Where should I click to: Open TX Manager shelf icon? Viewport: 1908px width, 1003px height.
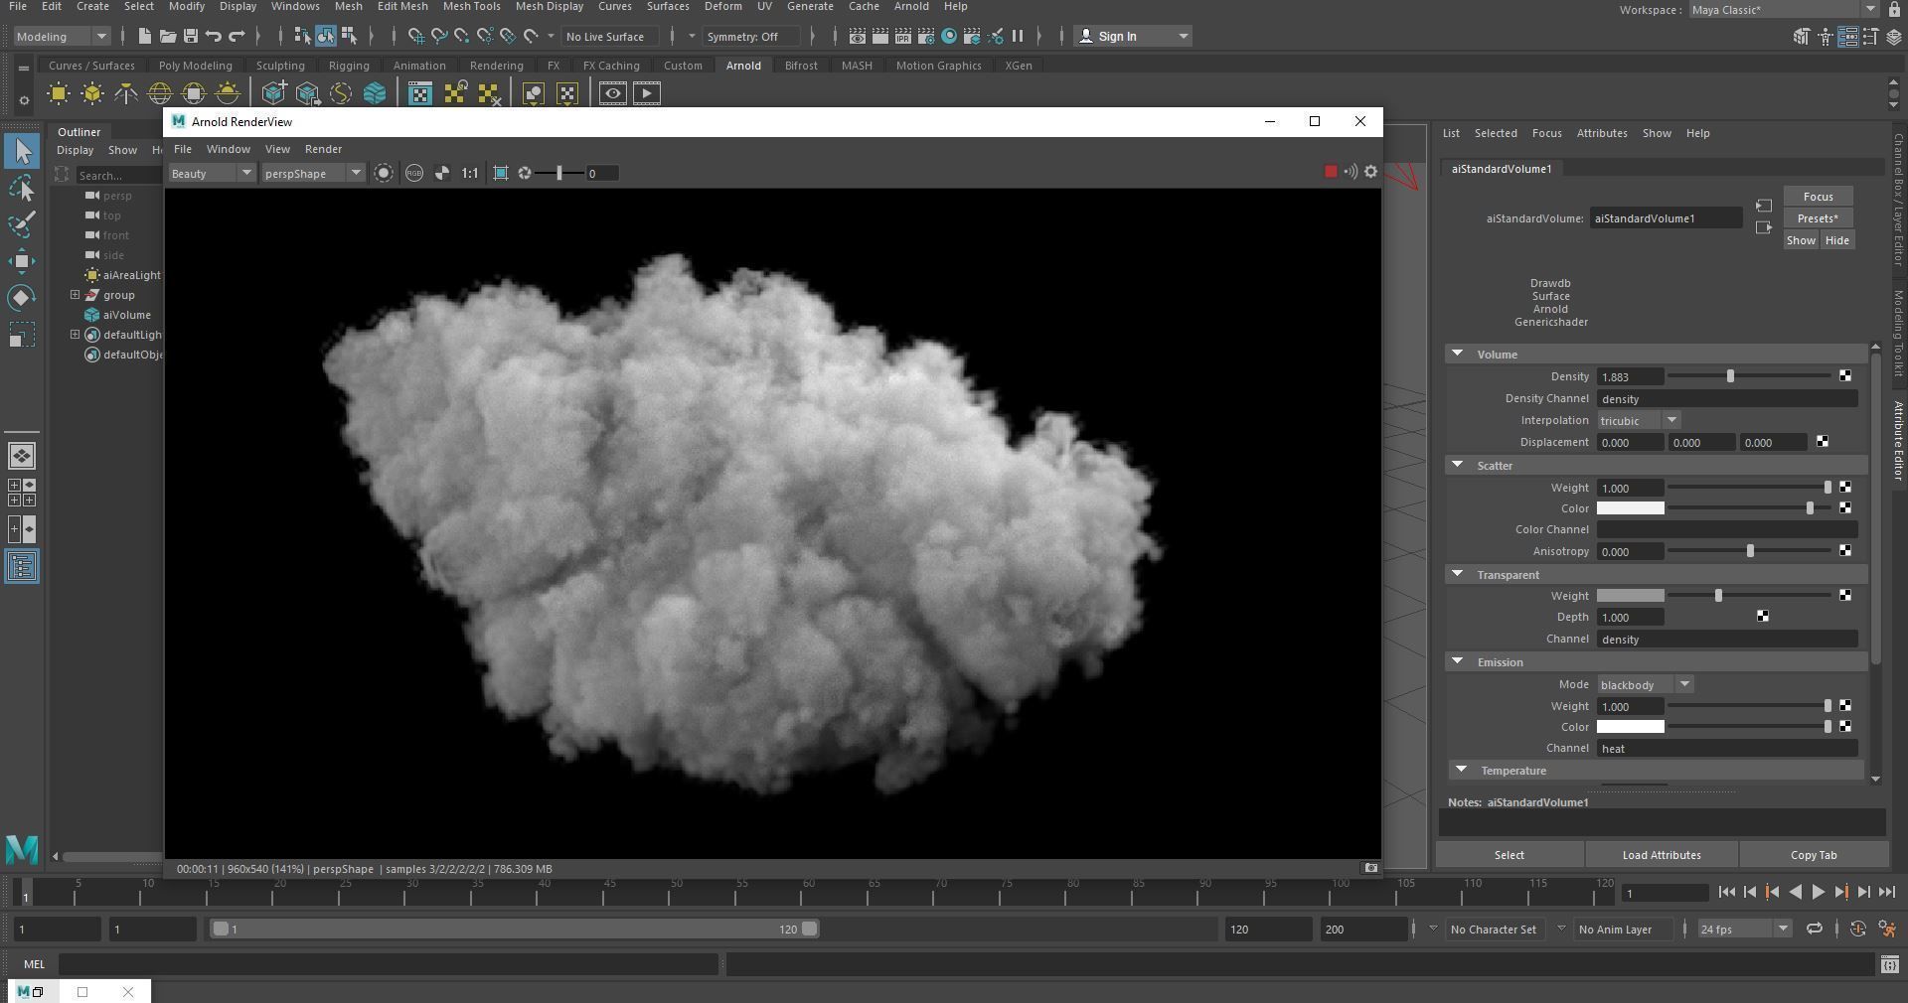coord(420,93)
